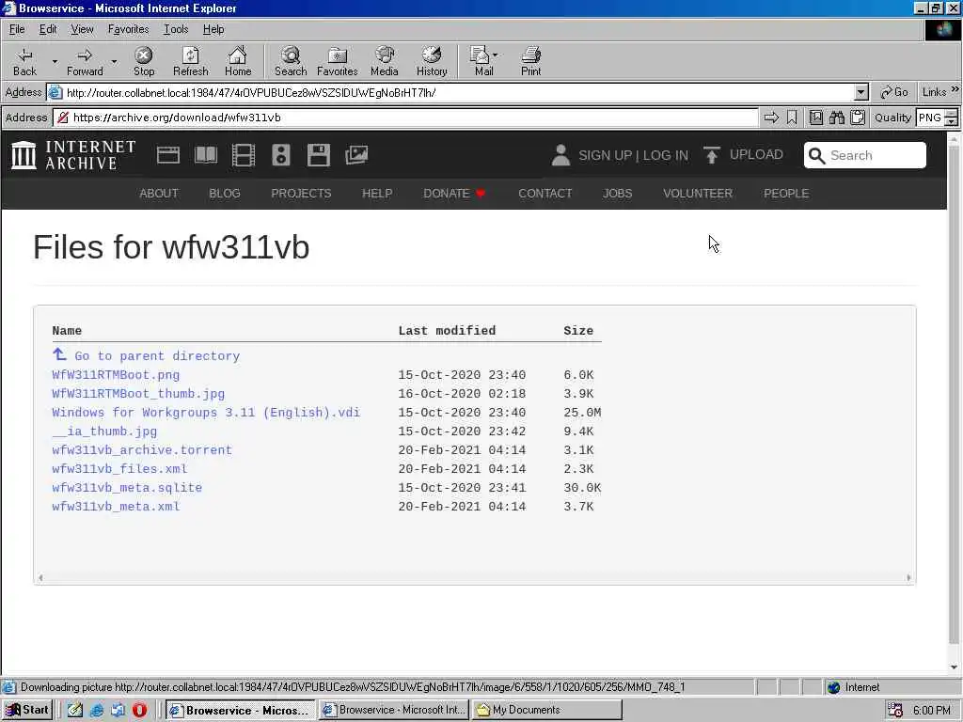
Task: Open the Tools menu
Action: (176, 29)
